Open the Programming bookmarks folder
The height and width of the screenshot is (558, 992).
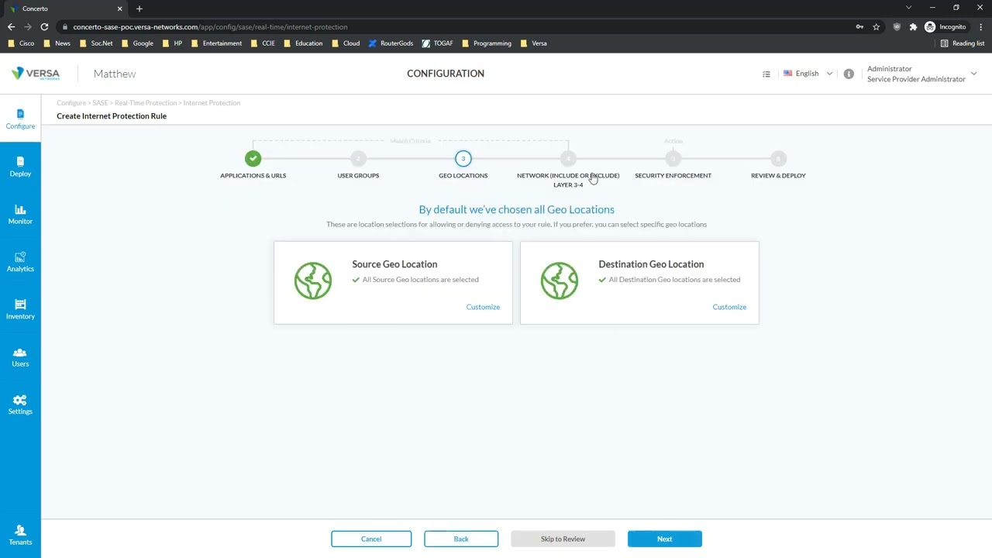[x=487, y=43]
